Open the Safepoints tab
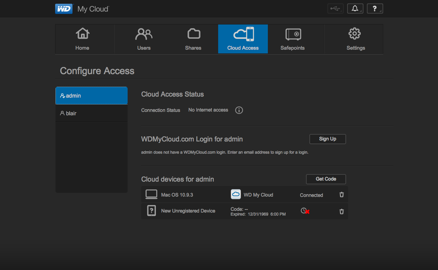 (x=293, y=39)
